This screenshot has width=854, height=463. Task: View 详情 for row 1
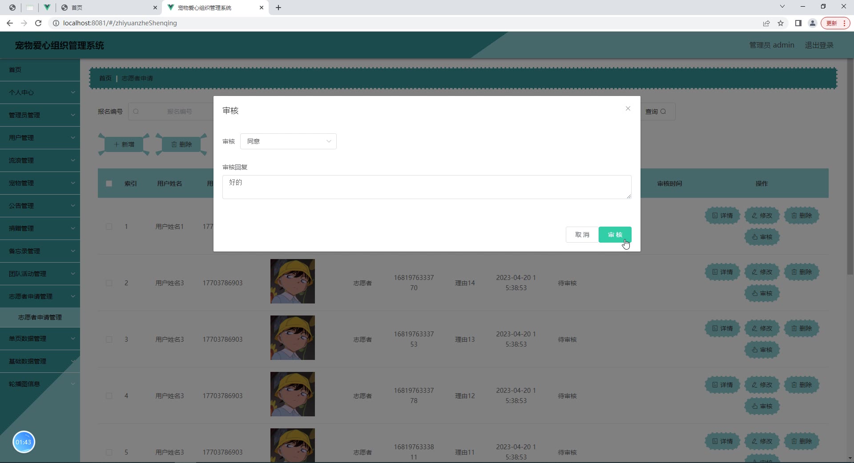722,216
